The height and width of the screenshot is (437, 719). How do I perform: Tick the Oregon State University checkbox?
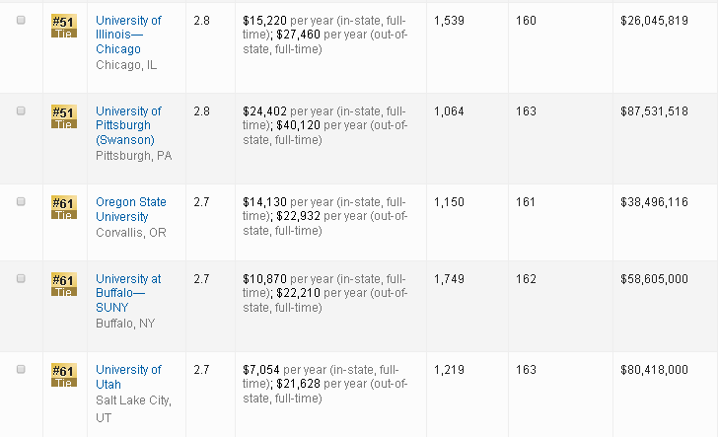[22, 202]
